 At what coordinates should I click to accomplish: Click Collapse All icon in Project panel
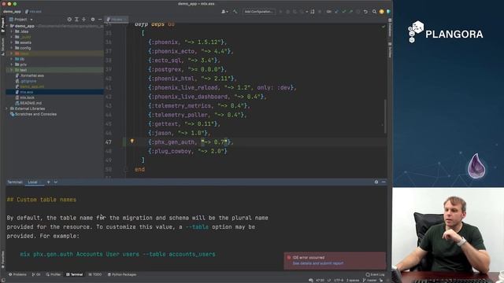[x=83, y=20]
